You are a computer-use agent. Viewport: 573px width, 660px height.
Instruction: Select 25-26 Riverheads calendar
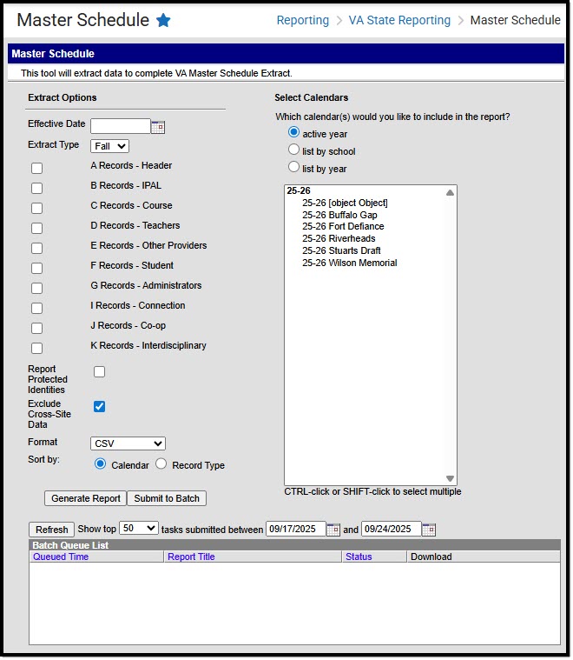[x=339, y=238]
